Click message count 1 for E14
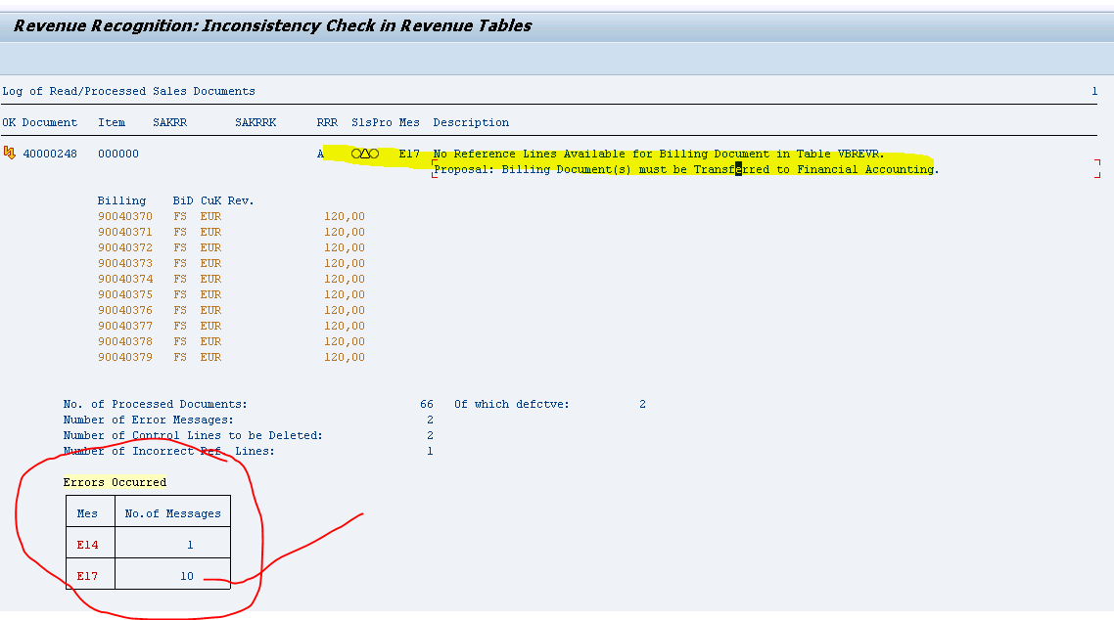The height and width of the screenshot is (620, 1114). (190, 544)
